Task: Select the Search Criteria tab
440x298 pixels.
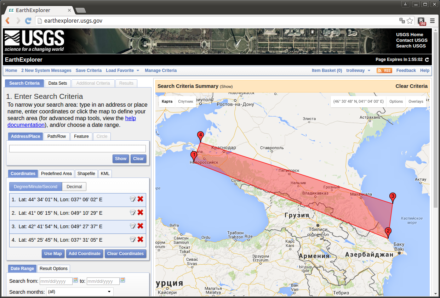Action: pyautogui.click(x=24, y=83)
